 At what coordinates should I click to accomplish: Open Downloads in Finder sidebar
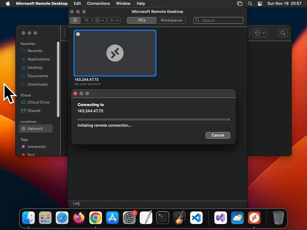click(36, 84)
